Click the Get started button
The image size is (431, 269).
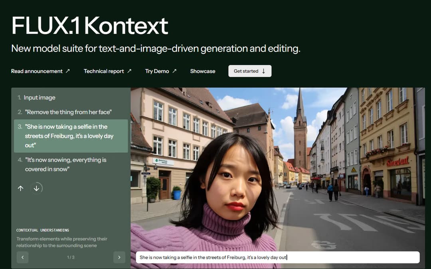pyautogui.click(x=250, y=71)
